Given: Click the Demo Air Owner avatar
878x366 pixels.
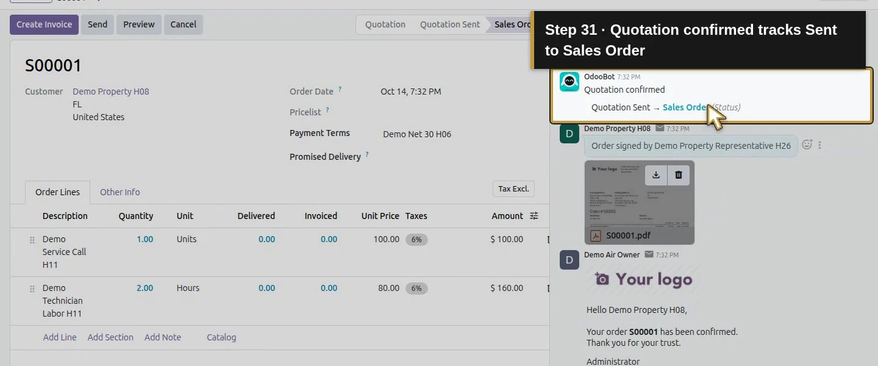Looking at the screenshot, I should [x=569, y=260].
